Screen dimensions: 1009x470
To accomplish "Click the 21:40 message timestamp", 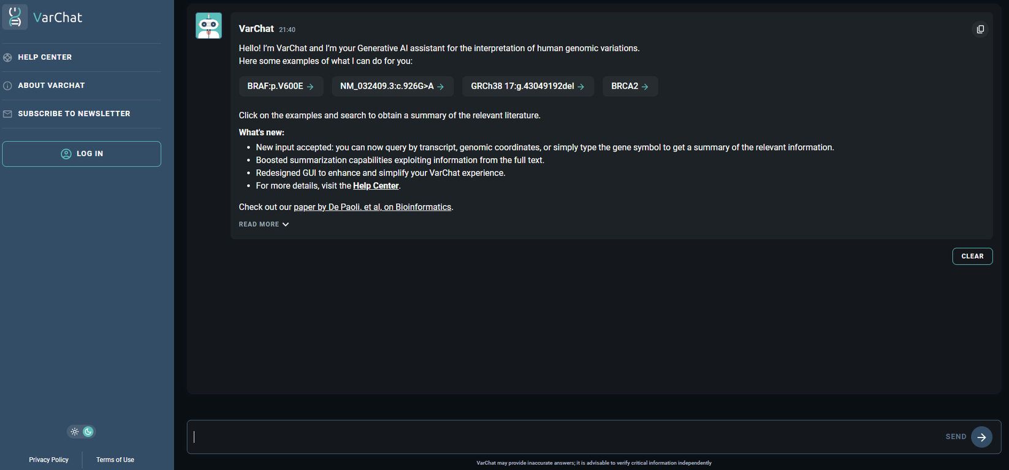I will (287, 29).
